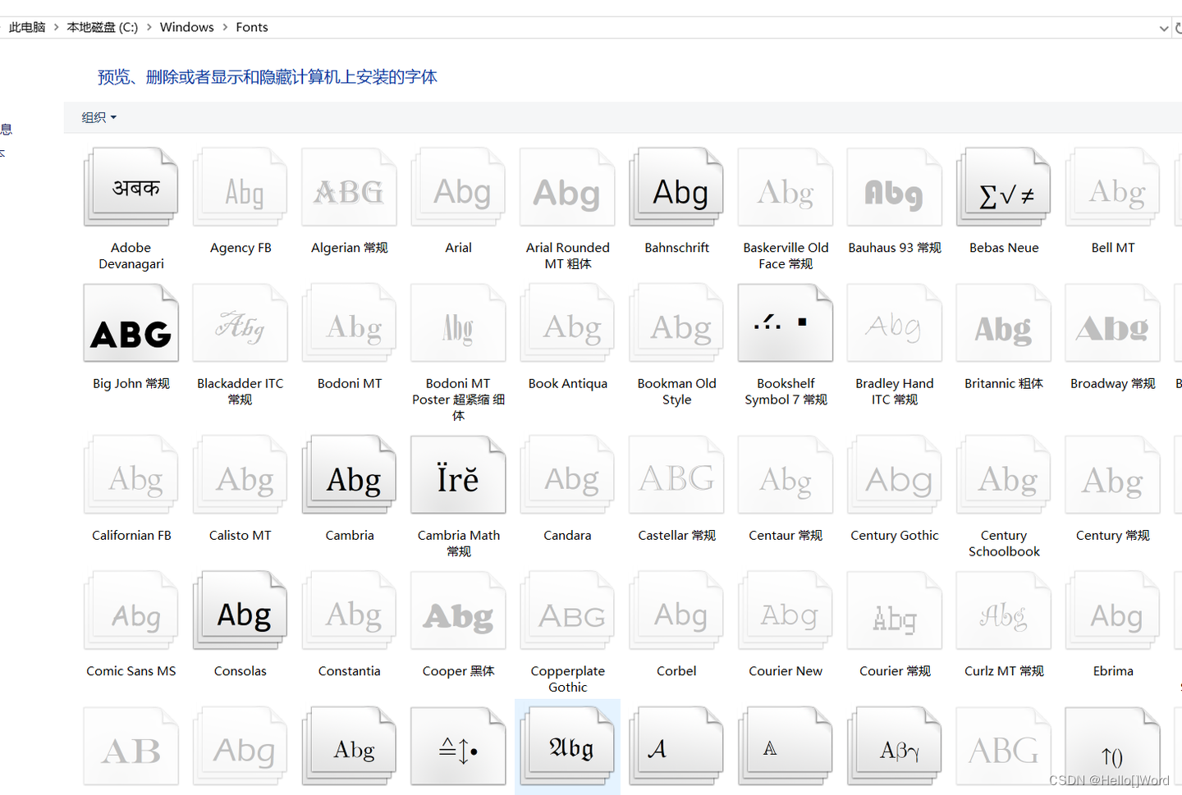This screenshot has height=795, width=1182.
Task: Select the Algerian font preview icon
Action: pos(349,187)
